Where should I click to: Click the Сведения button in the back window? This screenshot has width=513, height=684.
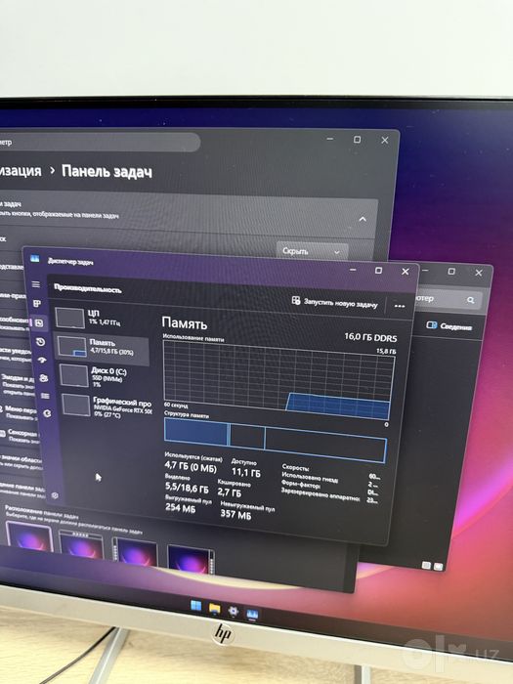[x=449, y=326]
